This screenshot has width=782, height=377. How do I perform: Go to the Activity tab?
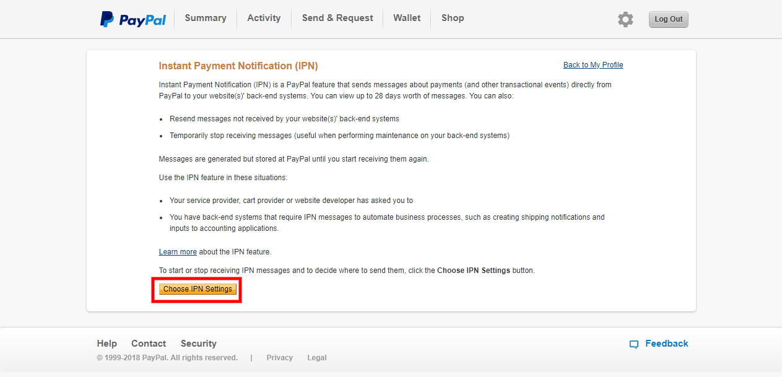tap(264, 18)
